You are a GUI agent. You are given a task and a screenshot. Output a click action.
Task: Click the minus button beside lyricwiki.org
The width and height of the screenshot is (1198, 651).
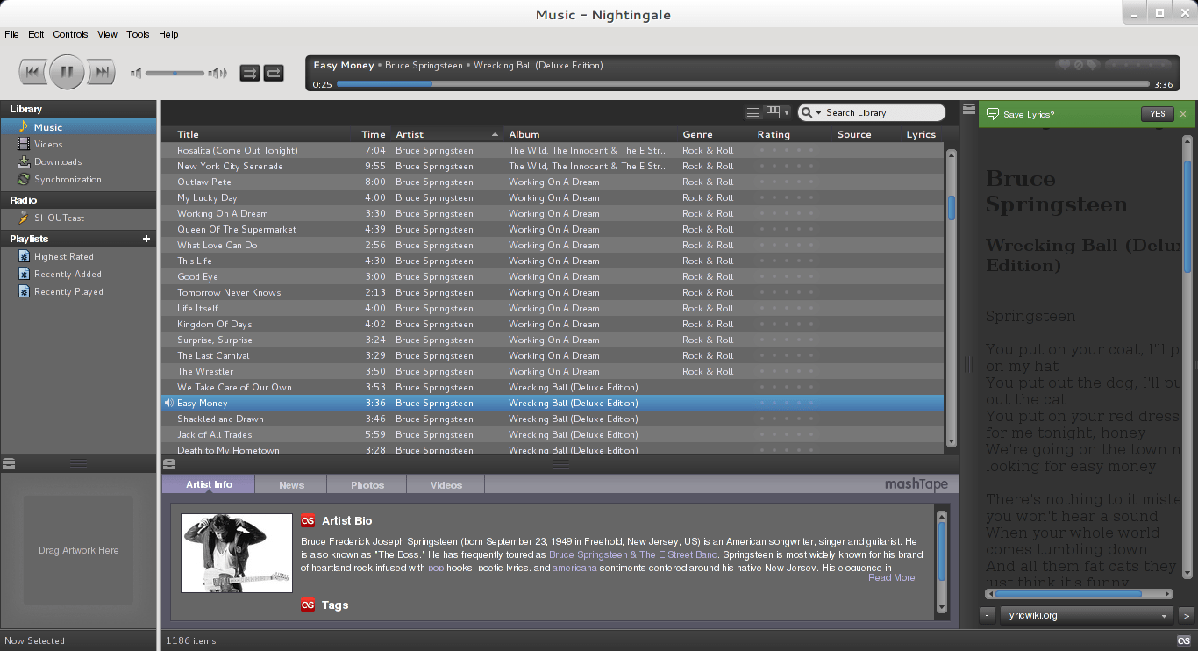point(987,615)
